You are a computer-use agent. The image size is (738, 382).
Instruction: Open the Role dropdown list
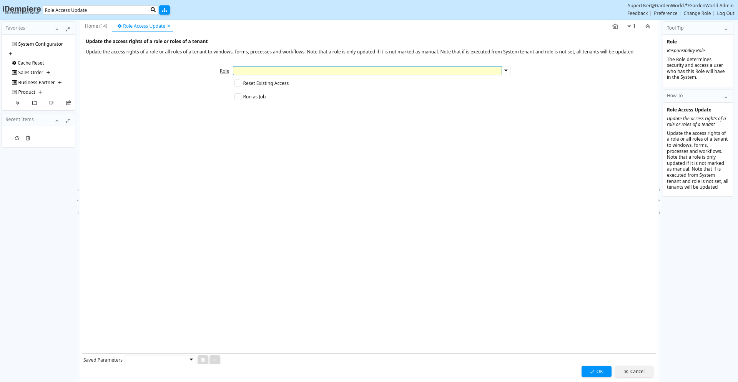[506, 71]
